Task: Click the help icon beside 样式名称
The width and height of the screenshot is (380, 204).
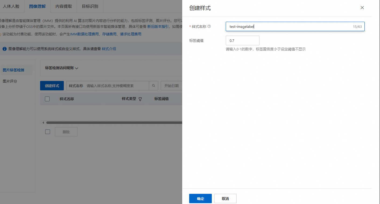Action: tap(209, 27)
